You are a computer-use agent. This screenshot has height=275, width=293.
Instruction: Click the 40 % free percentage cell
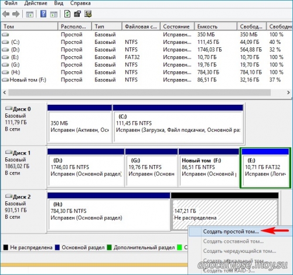pyautogui.click(x=275, y=42)
